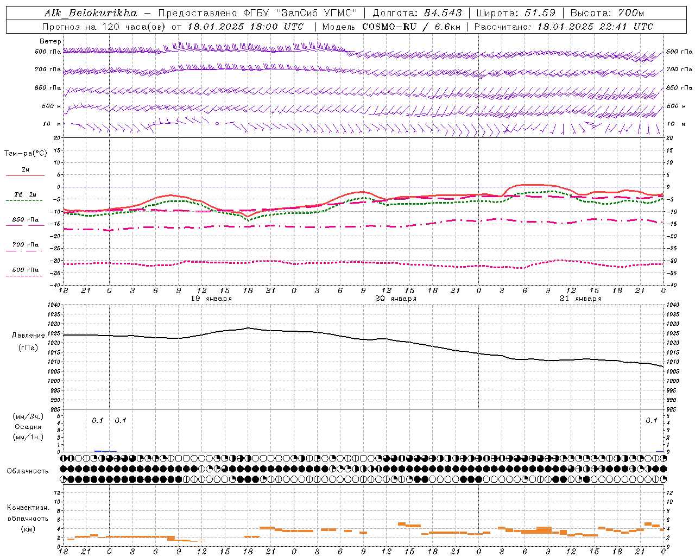Click the Конвективн. облачность panel label
695x556 pixels.
pos(28,513)
